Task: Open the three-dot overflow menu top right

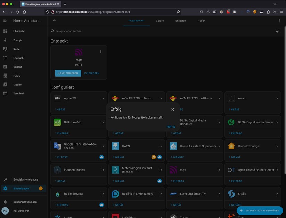Action: click(279, 21)
